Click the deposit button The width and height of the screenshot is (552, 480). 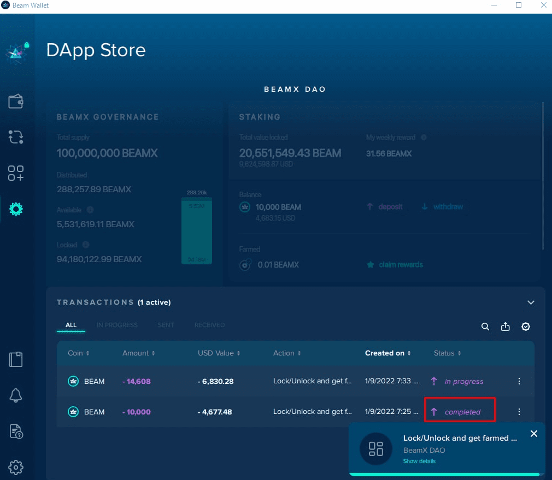[x=385, y=206]
